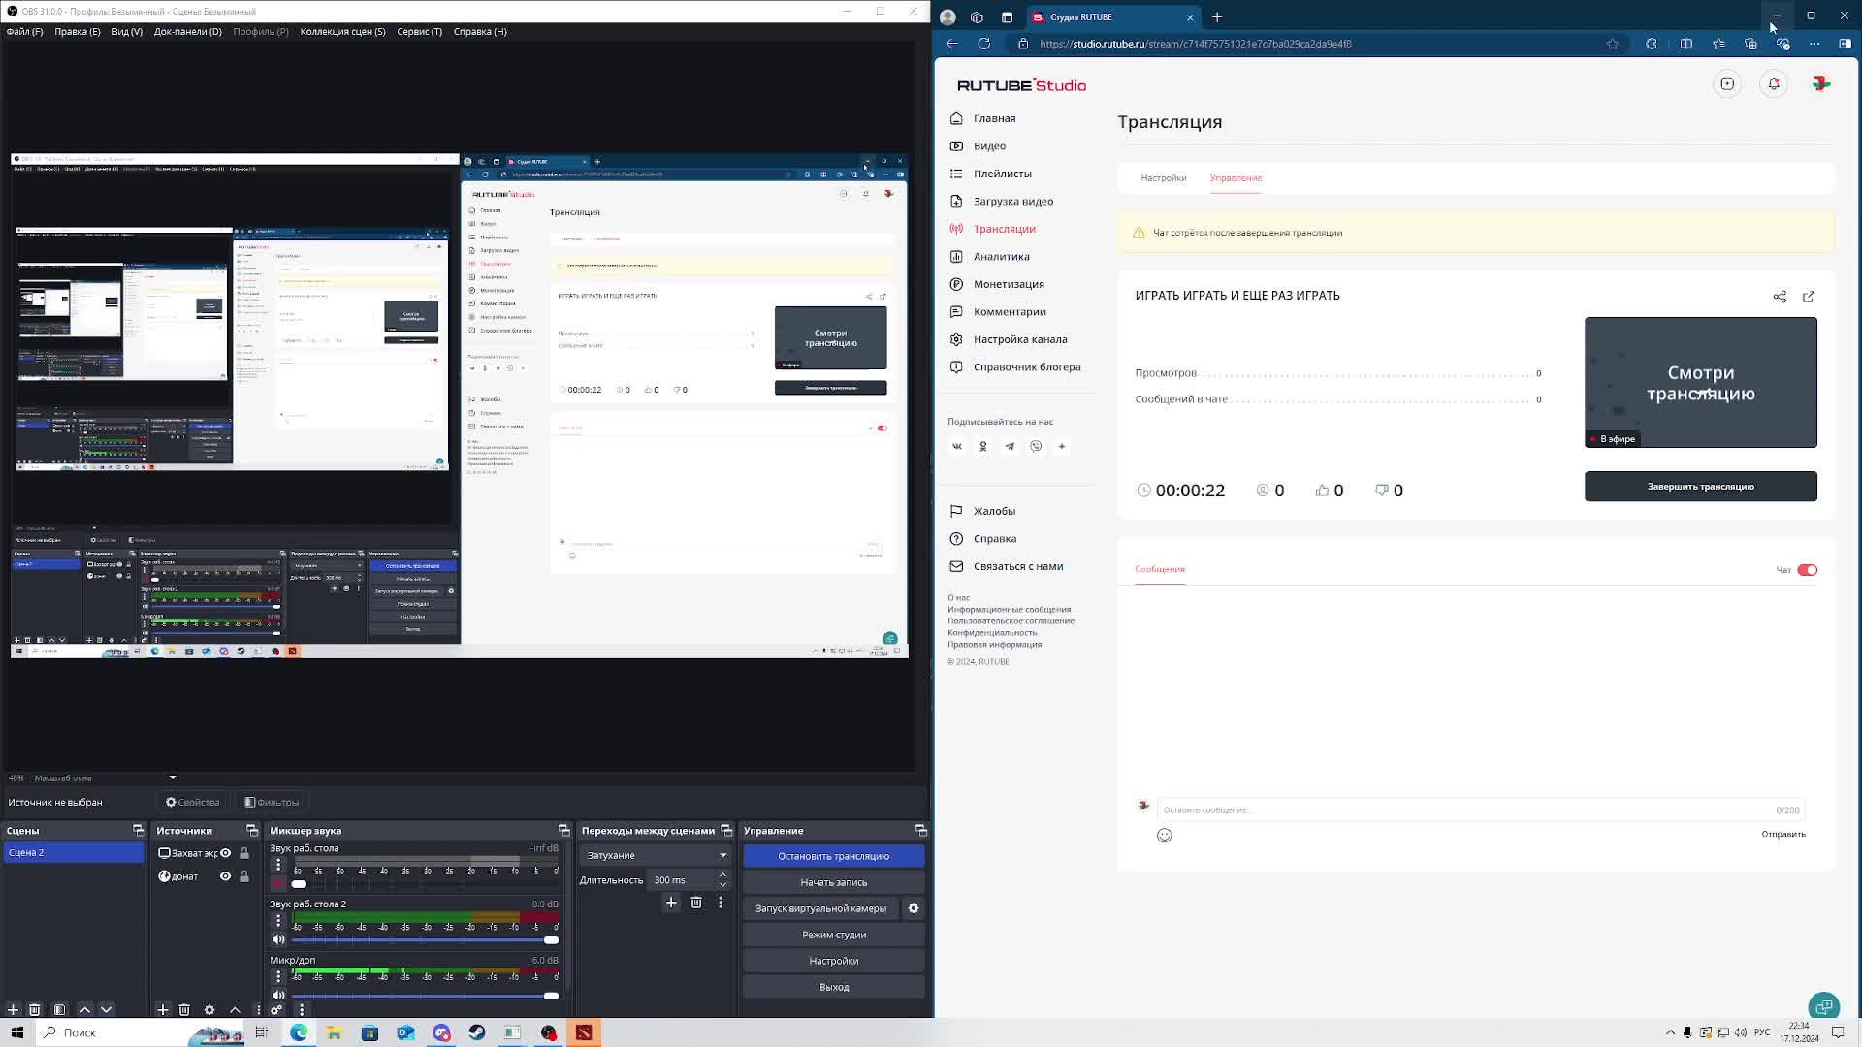The image size is (1862, 1047).
Task: Undock the Управление panel
Action: (x=921, y=831)
